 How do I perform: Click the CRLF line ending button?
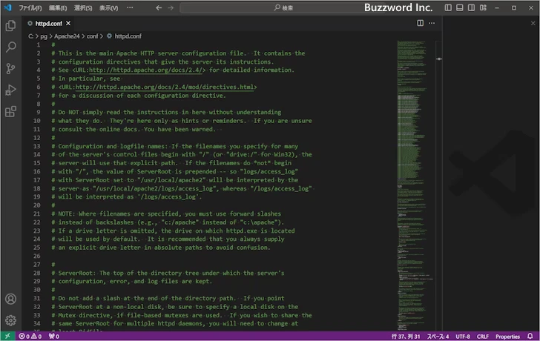(x=482, y=336)
